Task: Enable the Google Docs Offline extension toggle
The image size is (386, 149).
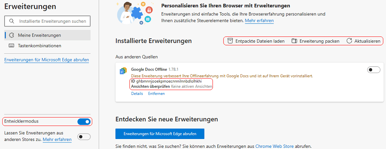Action: 374,70
